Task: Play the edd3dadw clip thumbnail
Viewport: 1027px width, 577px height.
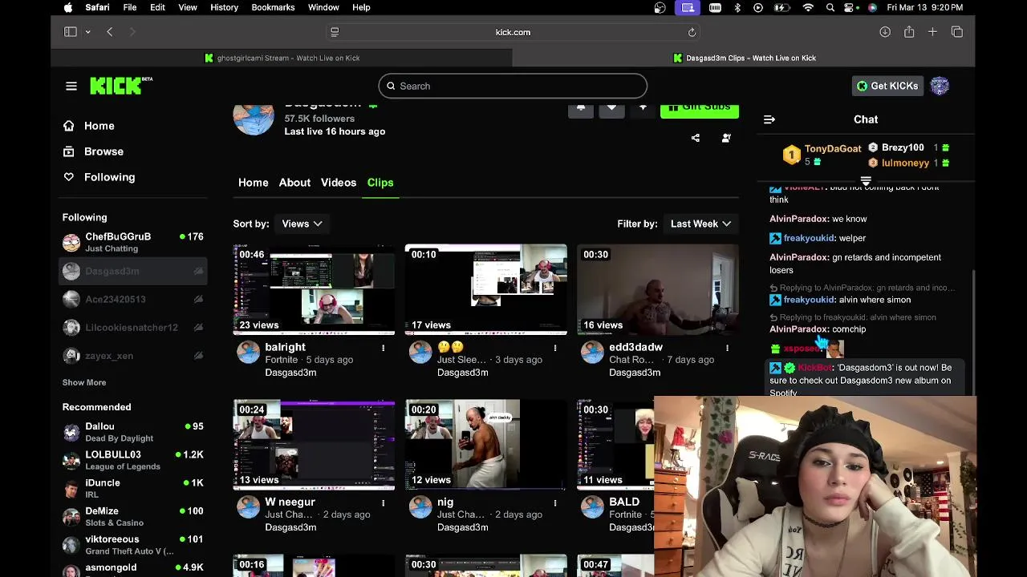Action: [657, 289]
